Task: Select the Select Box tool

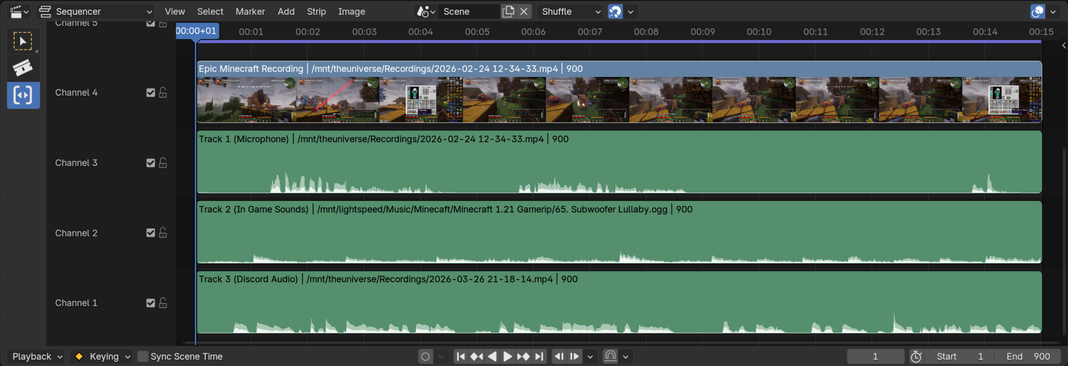Action: click(x=23, y=41)
